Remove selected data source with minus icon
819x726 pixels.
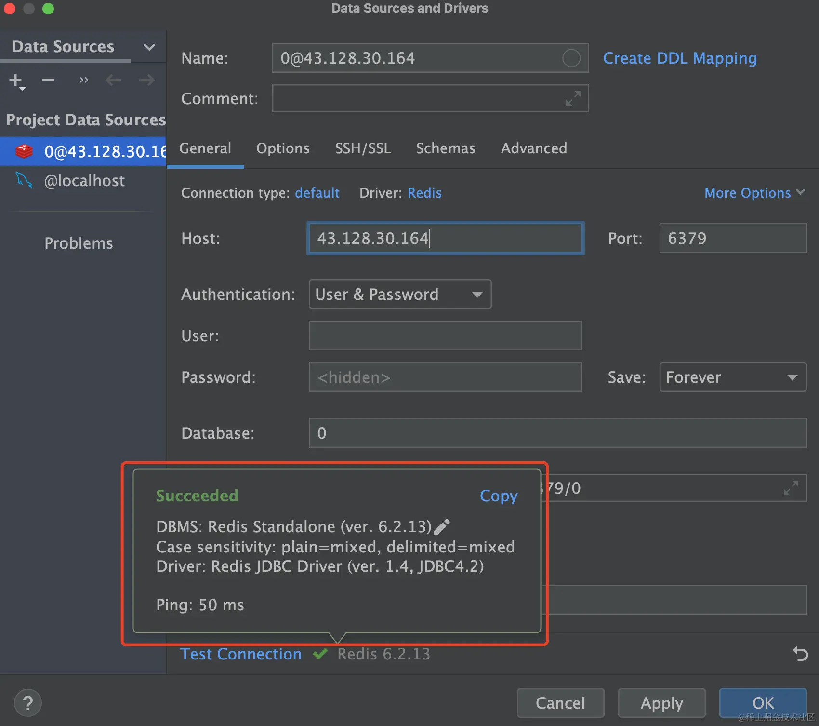tap(48, 80)
